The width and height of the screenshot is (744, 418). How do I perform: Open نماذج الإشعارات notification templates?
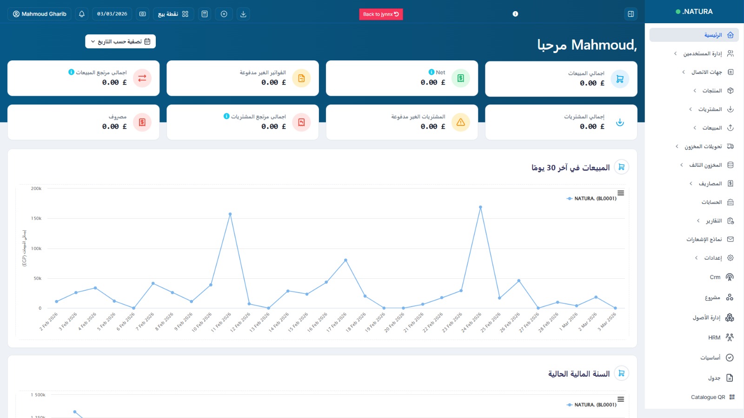point(694,239)
